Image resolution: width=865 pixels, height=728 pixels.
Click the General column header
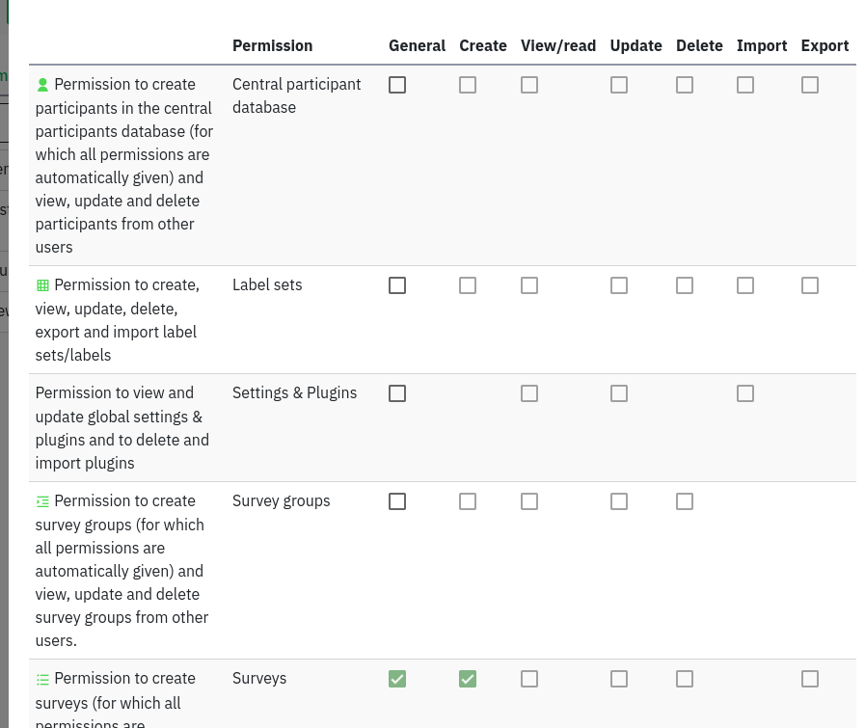click(x=417, y=45)
